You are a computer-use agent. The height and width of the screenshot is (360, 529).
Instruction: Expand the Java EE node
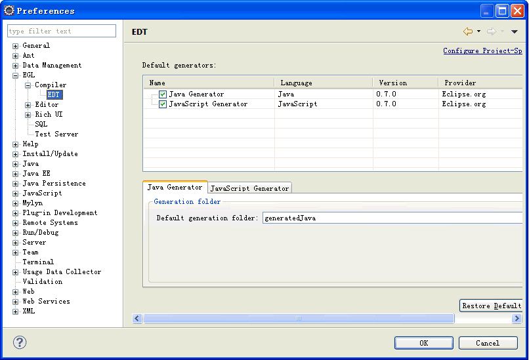(x=15, y=174)
